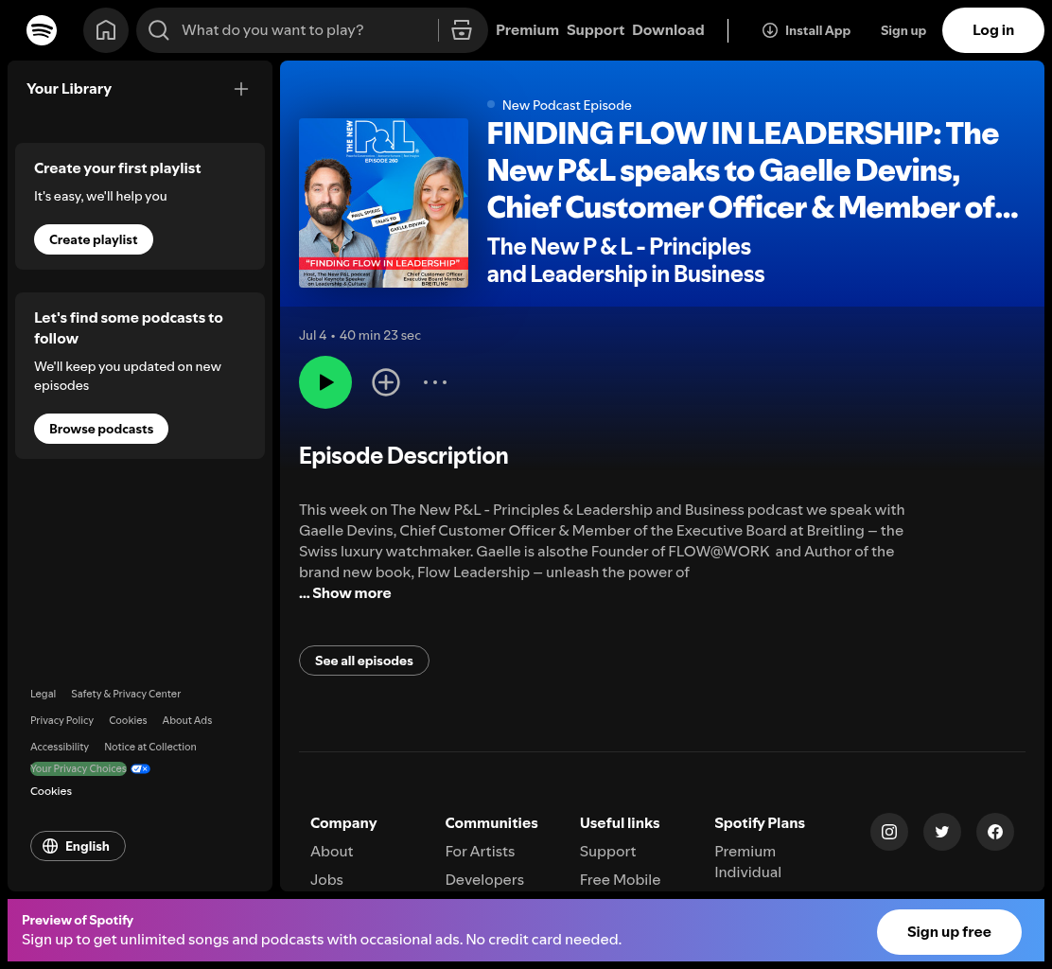Open Cookies link beside Privacy Policy
Image resolution: width=1052 pixels, height=969 pixels.
128,721
